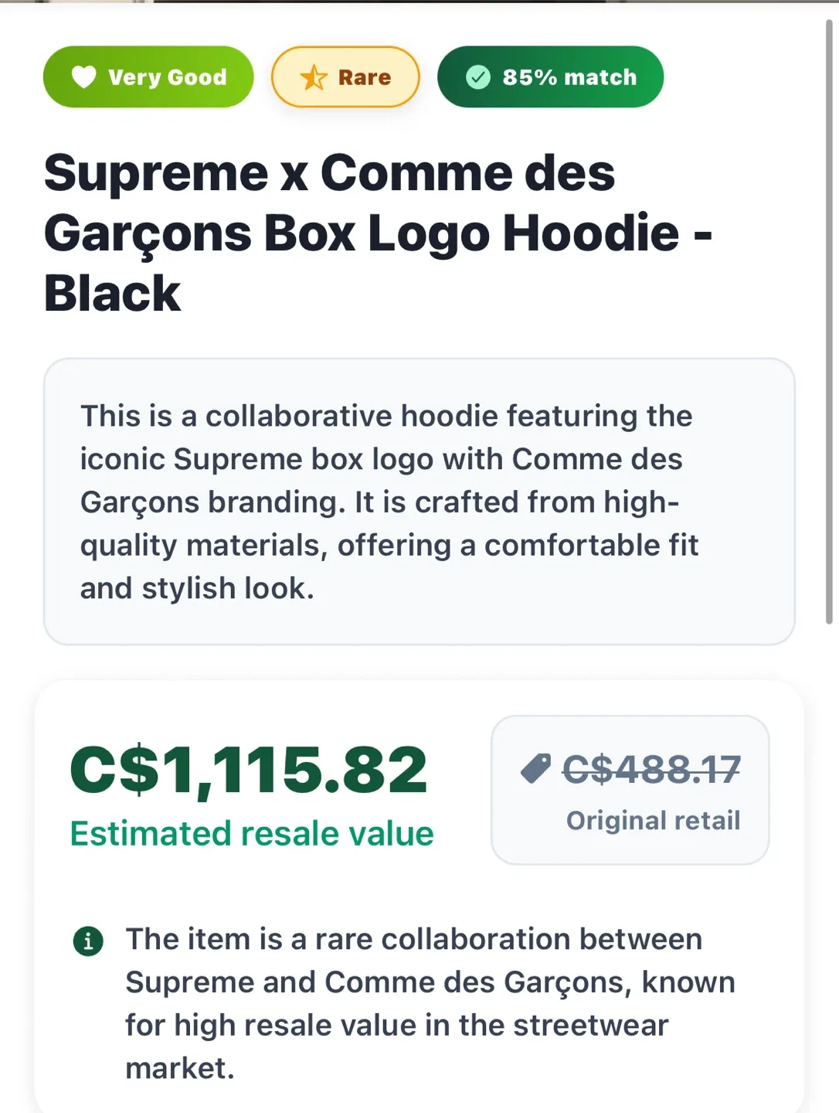Click the heart icon in the Very Good badge
This screenshot has width=839, height=1113.
click(x=83, y=77)
